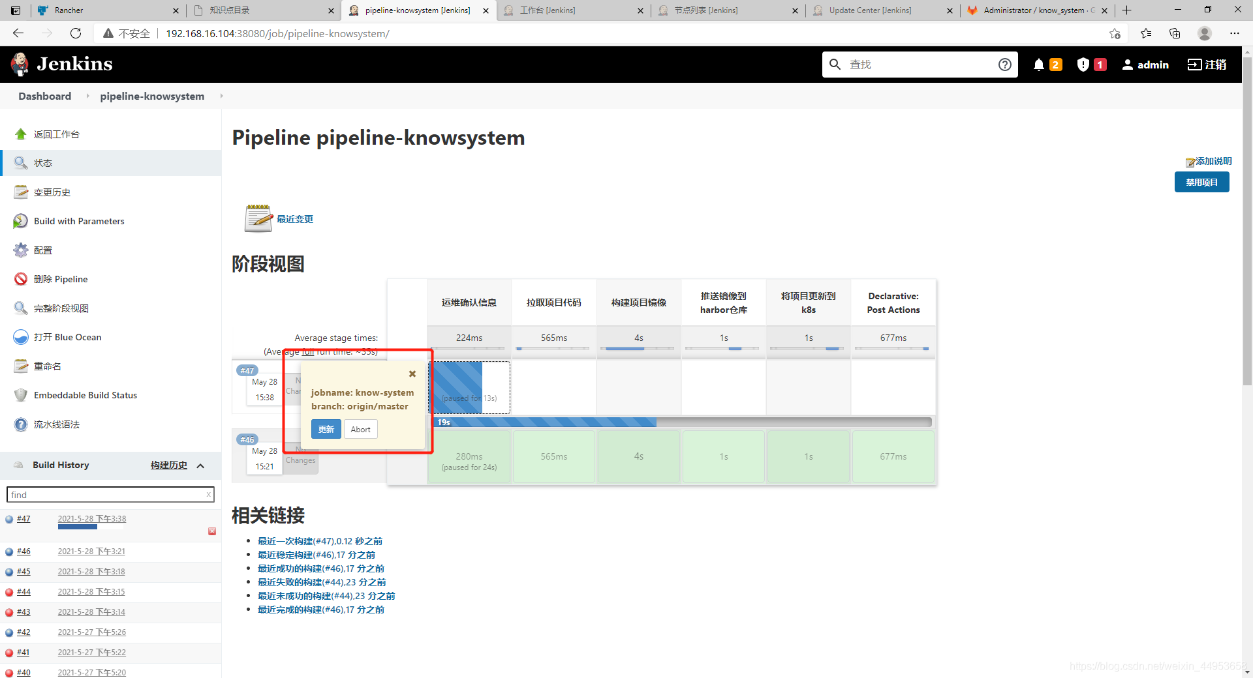
Task: Click the 2 notifications count badge
Action: (1056, 65)
